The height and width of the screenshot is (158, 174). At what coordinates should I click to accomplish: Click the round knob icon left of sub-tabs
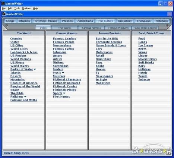[7, 25]
